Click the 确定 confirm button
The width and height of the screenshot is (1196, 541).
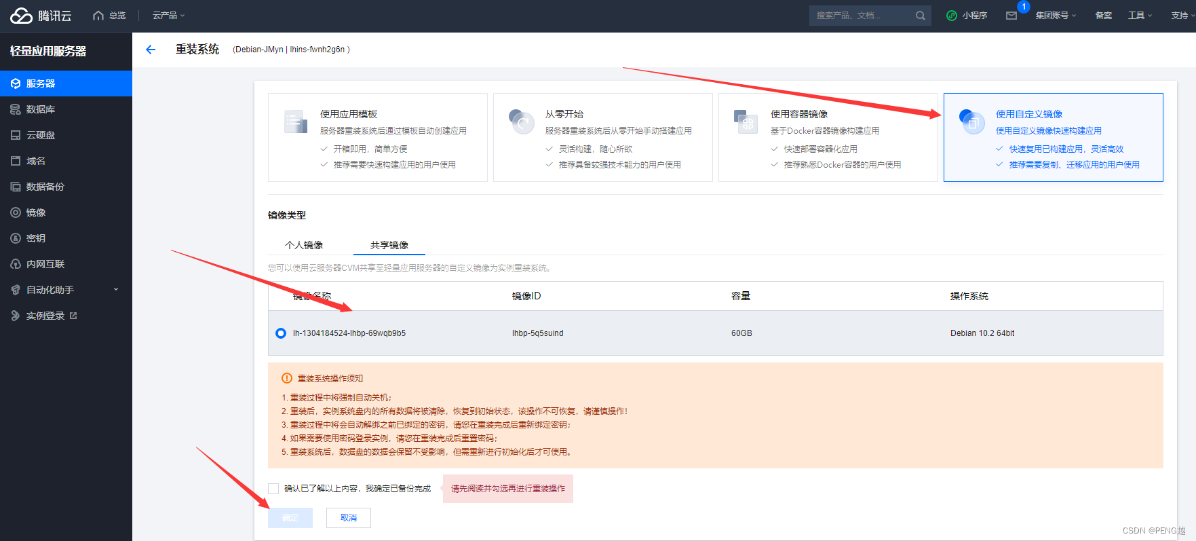point(290,518)
